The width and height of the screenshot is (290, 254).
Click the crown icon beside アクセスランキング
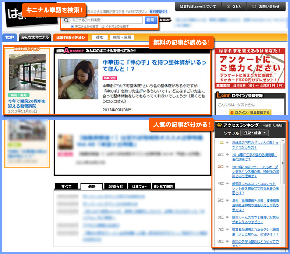[x=220, y=125]
